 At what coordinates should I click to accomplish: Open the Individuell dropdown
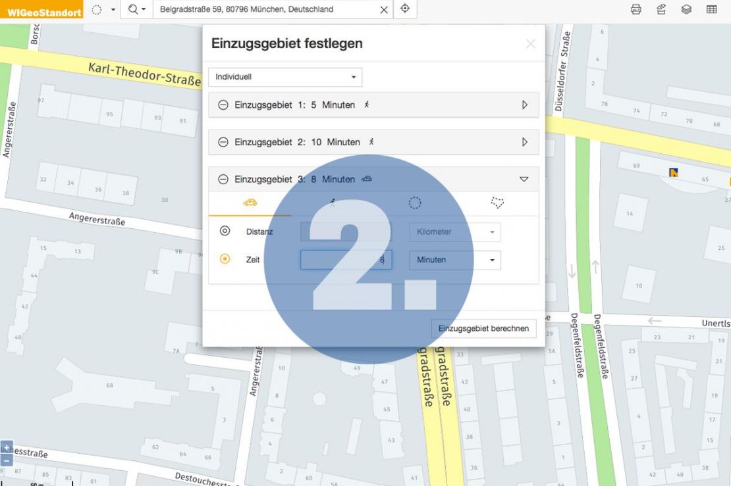pos(285,77)
